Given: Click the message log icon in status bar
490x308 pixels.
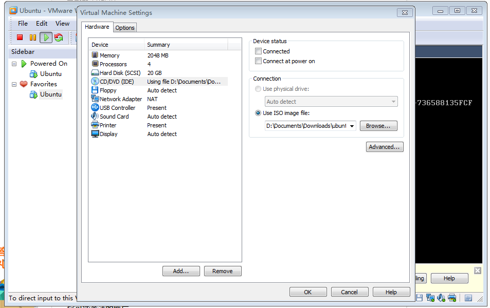Looking at the screenshot, I should pos(468,298).
